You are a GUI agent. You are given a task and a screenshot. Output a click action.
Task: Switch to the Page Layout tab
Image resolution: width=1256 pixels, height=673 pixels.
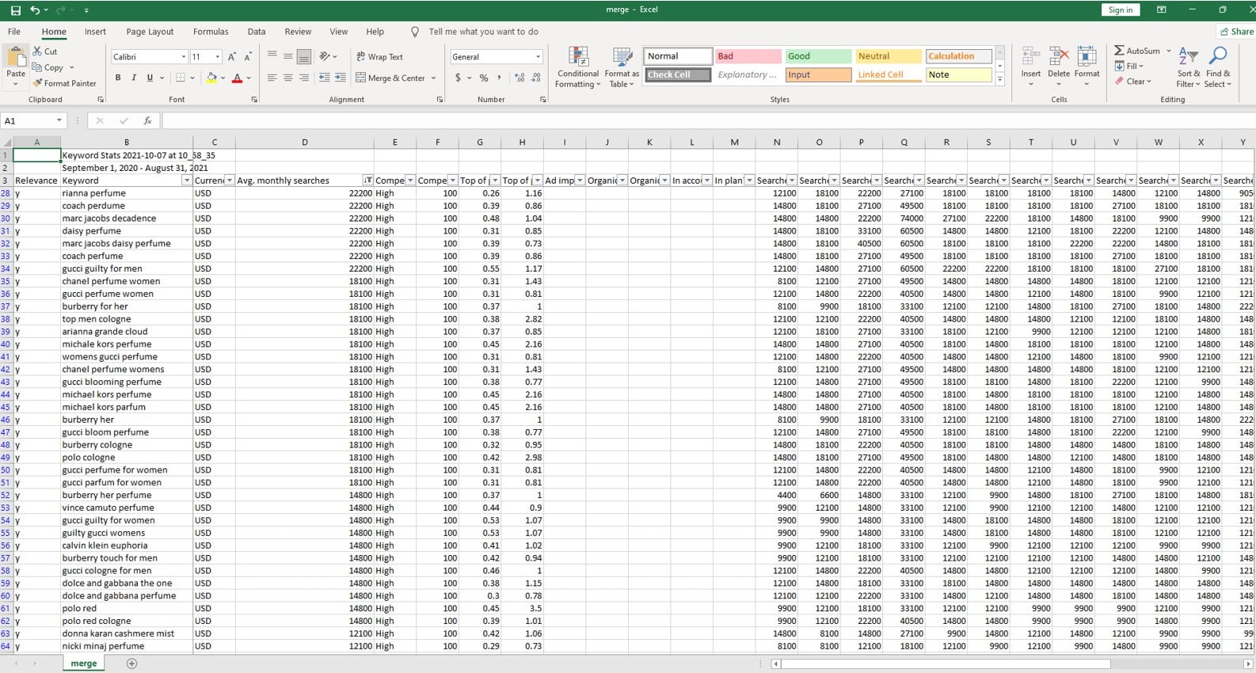tap(150, 32)
